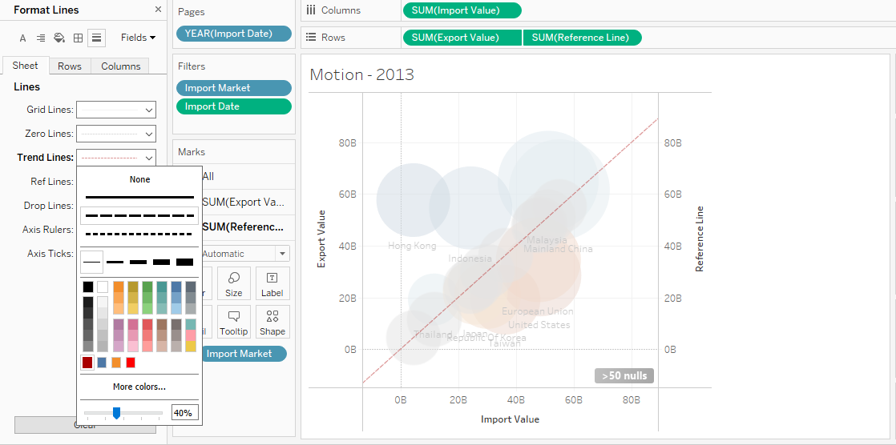Click the 40% opacity input field
The image size is (896, 445).
[x=184, y=413]
